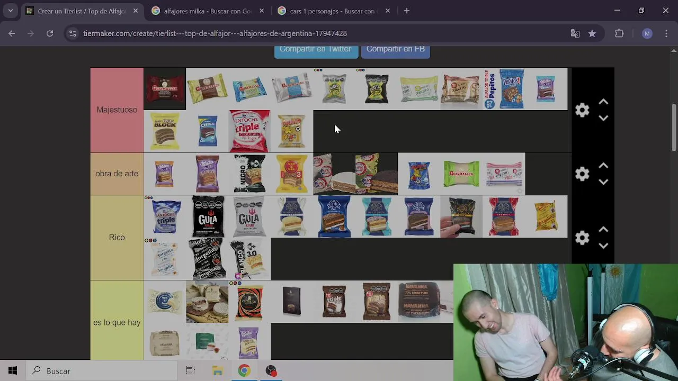Move Rico tier up with arrow
Screen dimensions: 678x381
tap(603, 229)
